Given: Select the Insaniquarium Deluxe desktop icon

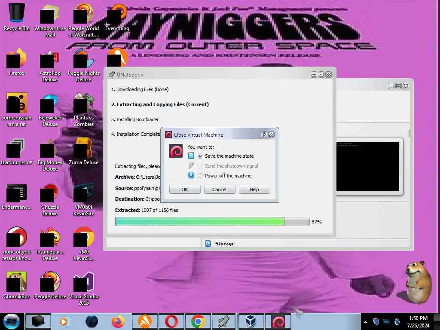Looking at the screenshot, I should click(x=50, y=244).
